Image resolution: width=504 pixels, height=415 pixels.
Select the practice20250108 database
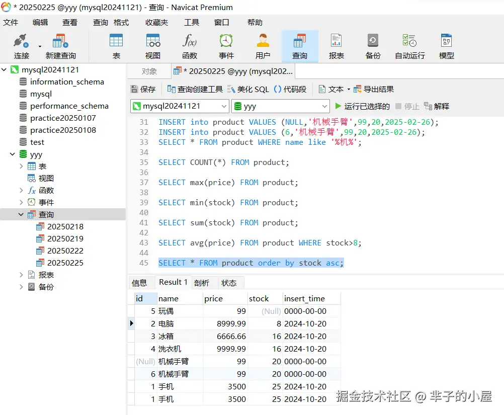(63, 130)
